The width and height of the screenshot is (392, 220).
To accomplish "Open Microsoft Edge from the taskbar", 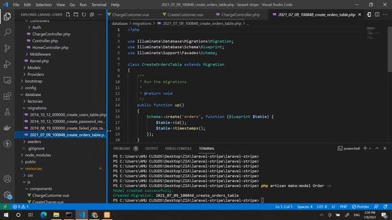I will click(x=43, y=215).
